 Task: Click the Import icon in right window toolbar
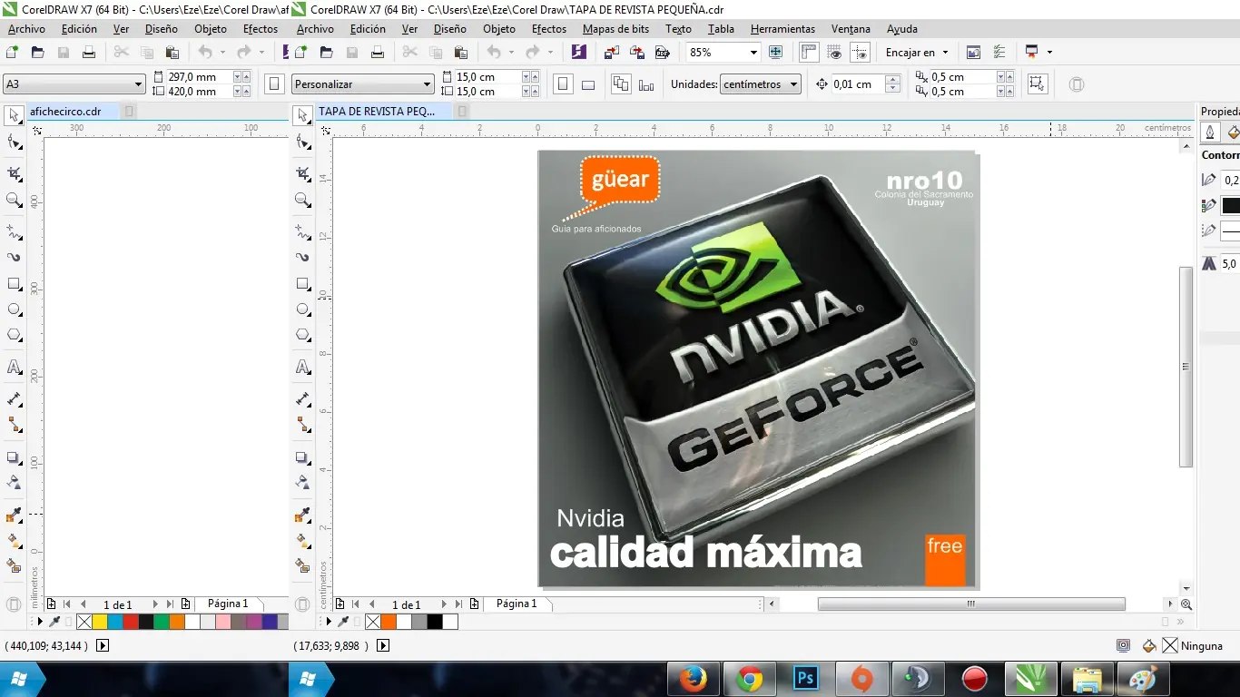(613, 53)
